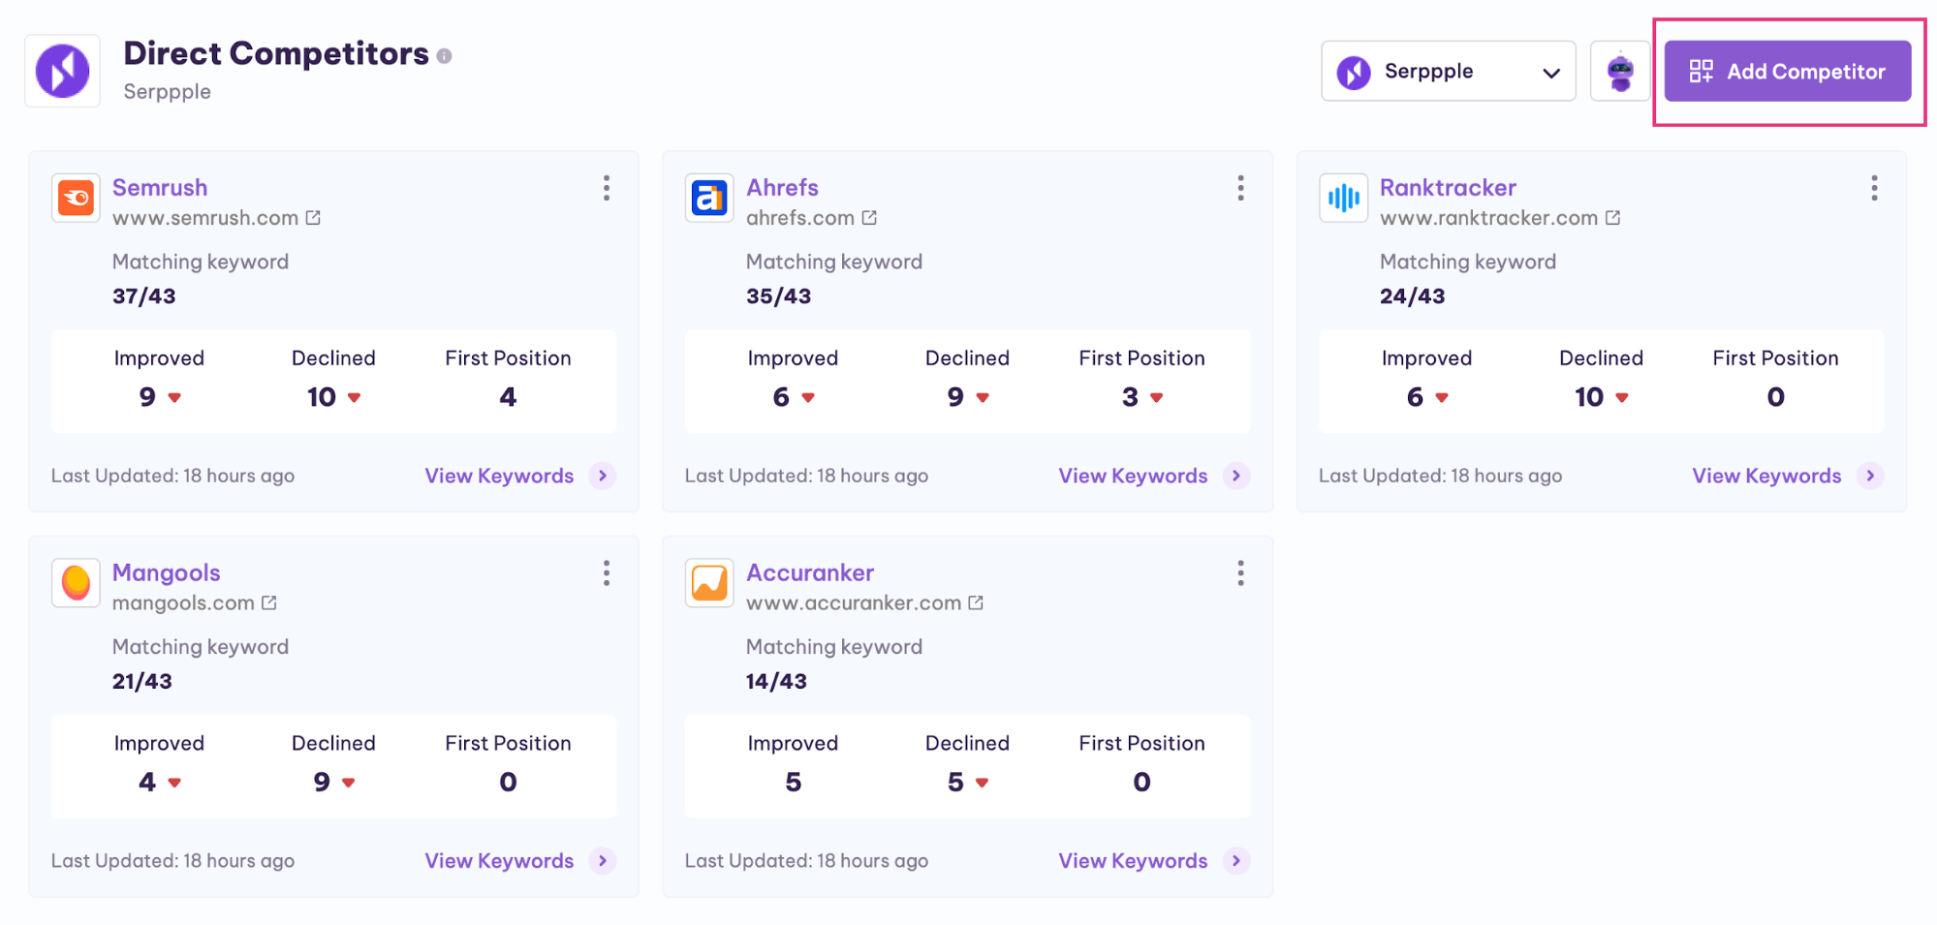1937x925 pixels.
Task: Click View Keywords on the Mangools card
Action: (x=499, y=861)
